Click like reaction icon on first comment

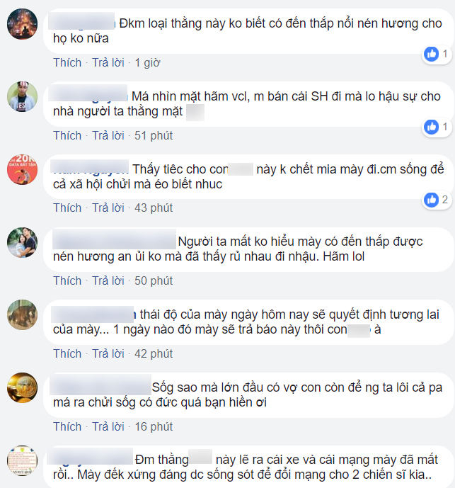click(432, 54)
